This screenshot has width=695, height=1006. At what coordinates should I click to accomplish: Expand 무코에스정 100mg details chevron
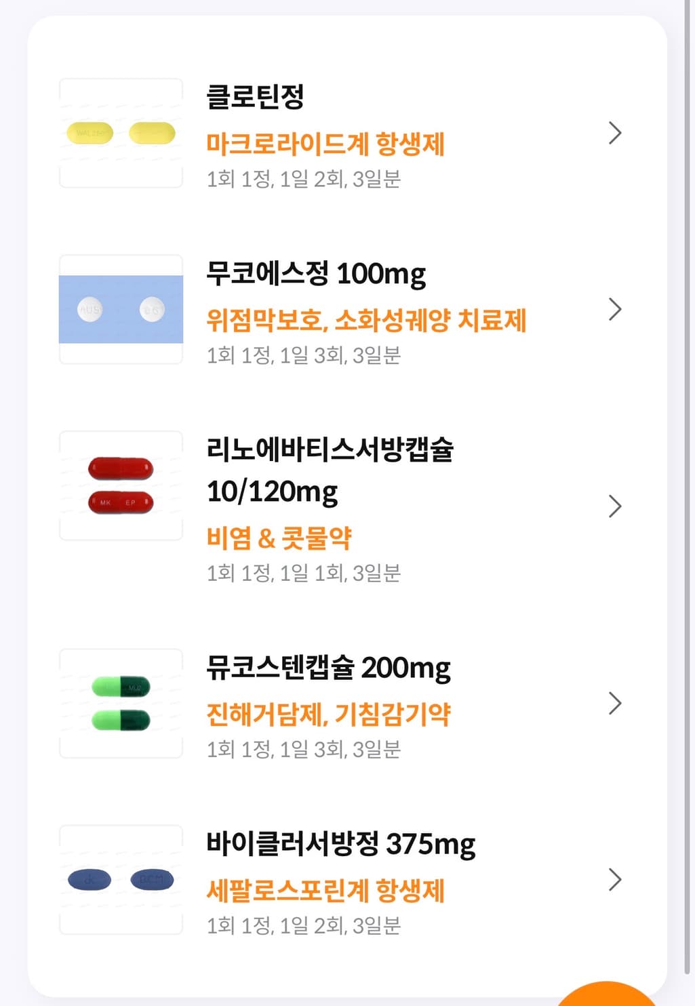tap(614, 309)
